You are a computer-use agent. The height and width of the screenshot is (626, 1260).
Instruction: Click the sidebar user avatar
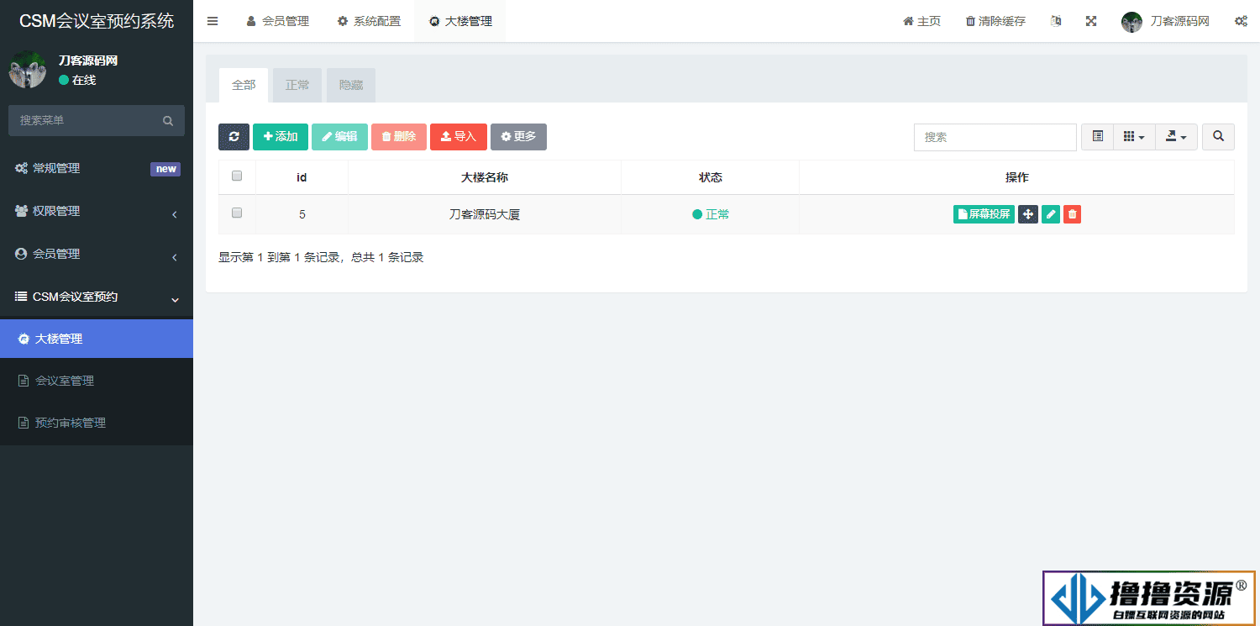pyautogui.click(x=27, y=70)
